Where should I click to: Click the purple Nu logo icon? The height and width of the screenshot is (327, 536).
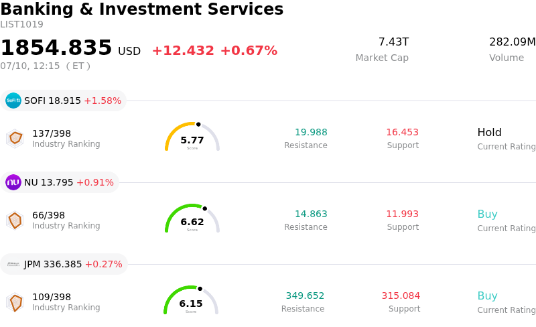tap(13, 182)
